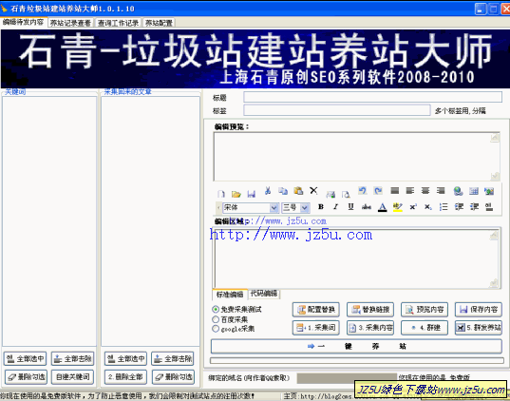The width and height of the screenshot is (510, 401).
Task: Click 2.删除全部 button
Action: tap(126, 377)
